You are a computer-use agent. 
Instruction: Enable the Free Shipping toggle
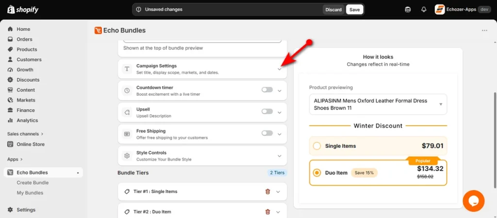267,133
